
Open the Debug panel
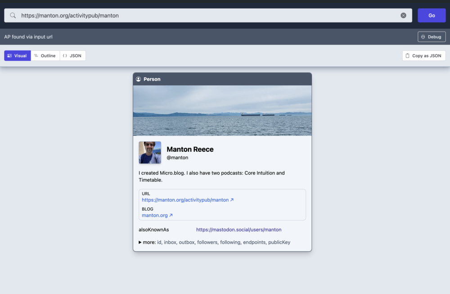432,37
